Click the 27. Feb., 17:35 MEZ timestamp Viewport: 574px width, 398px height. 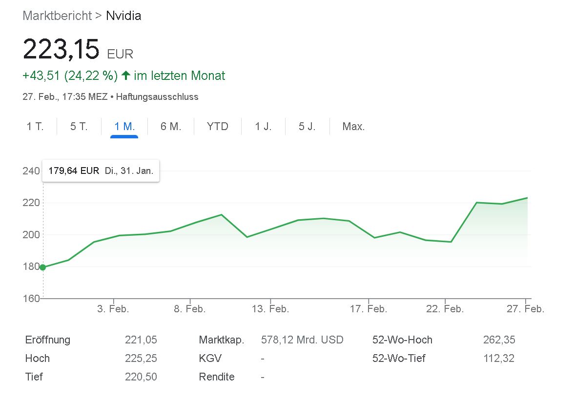click(x=65, y=97)
